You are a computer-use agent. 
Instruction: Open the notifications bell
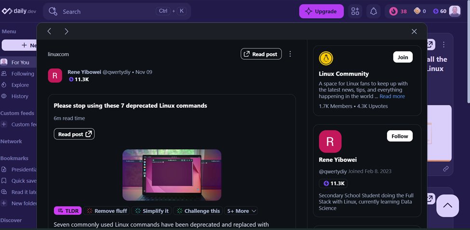(373, 12)
